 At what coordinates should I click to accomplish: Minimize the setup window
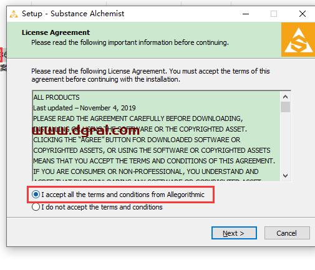[246, 14]
